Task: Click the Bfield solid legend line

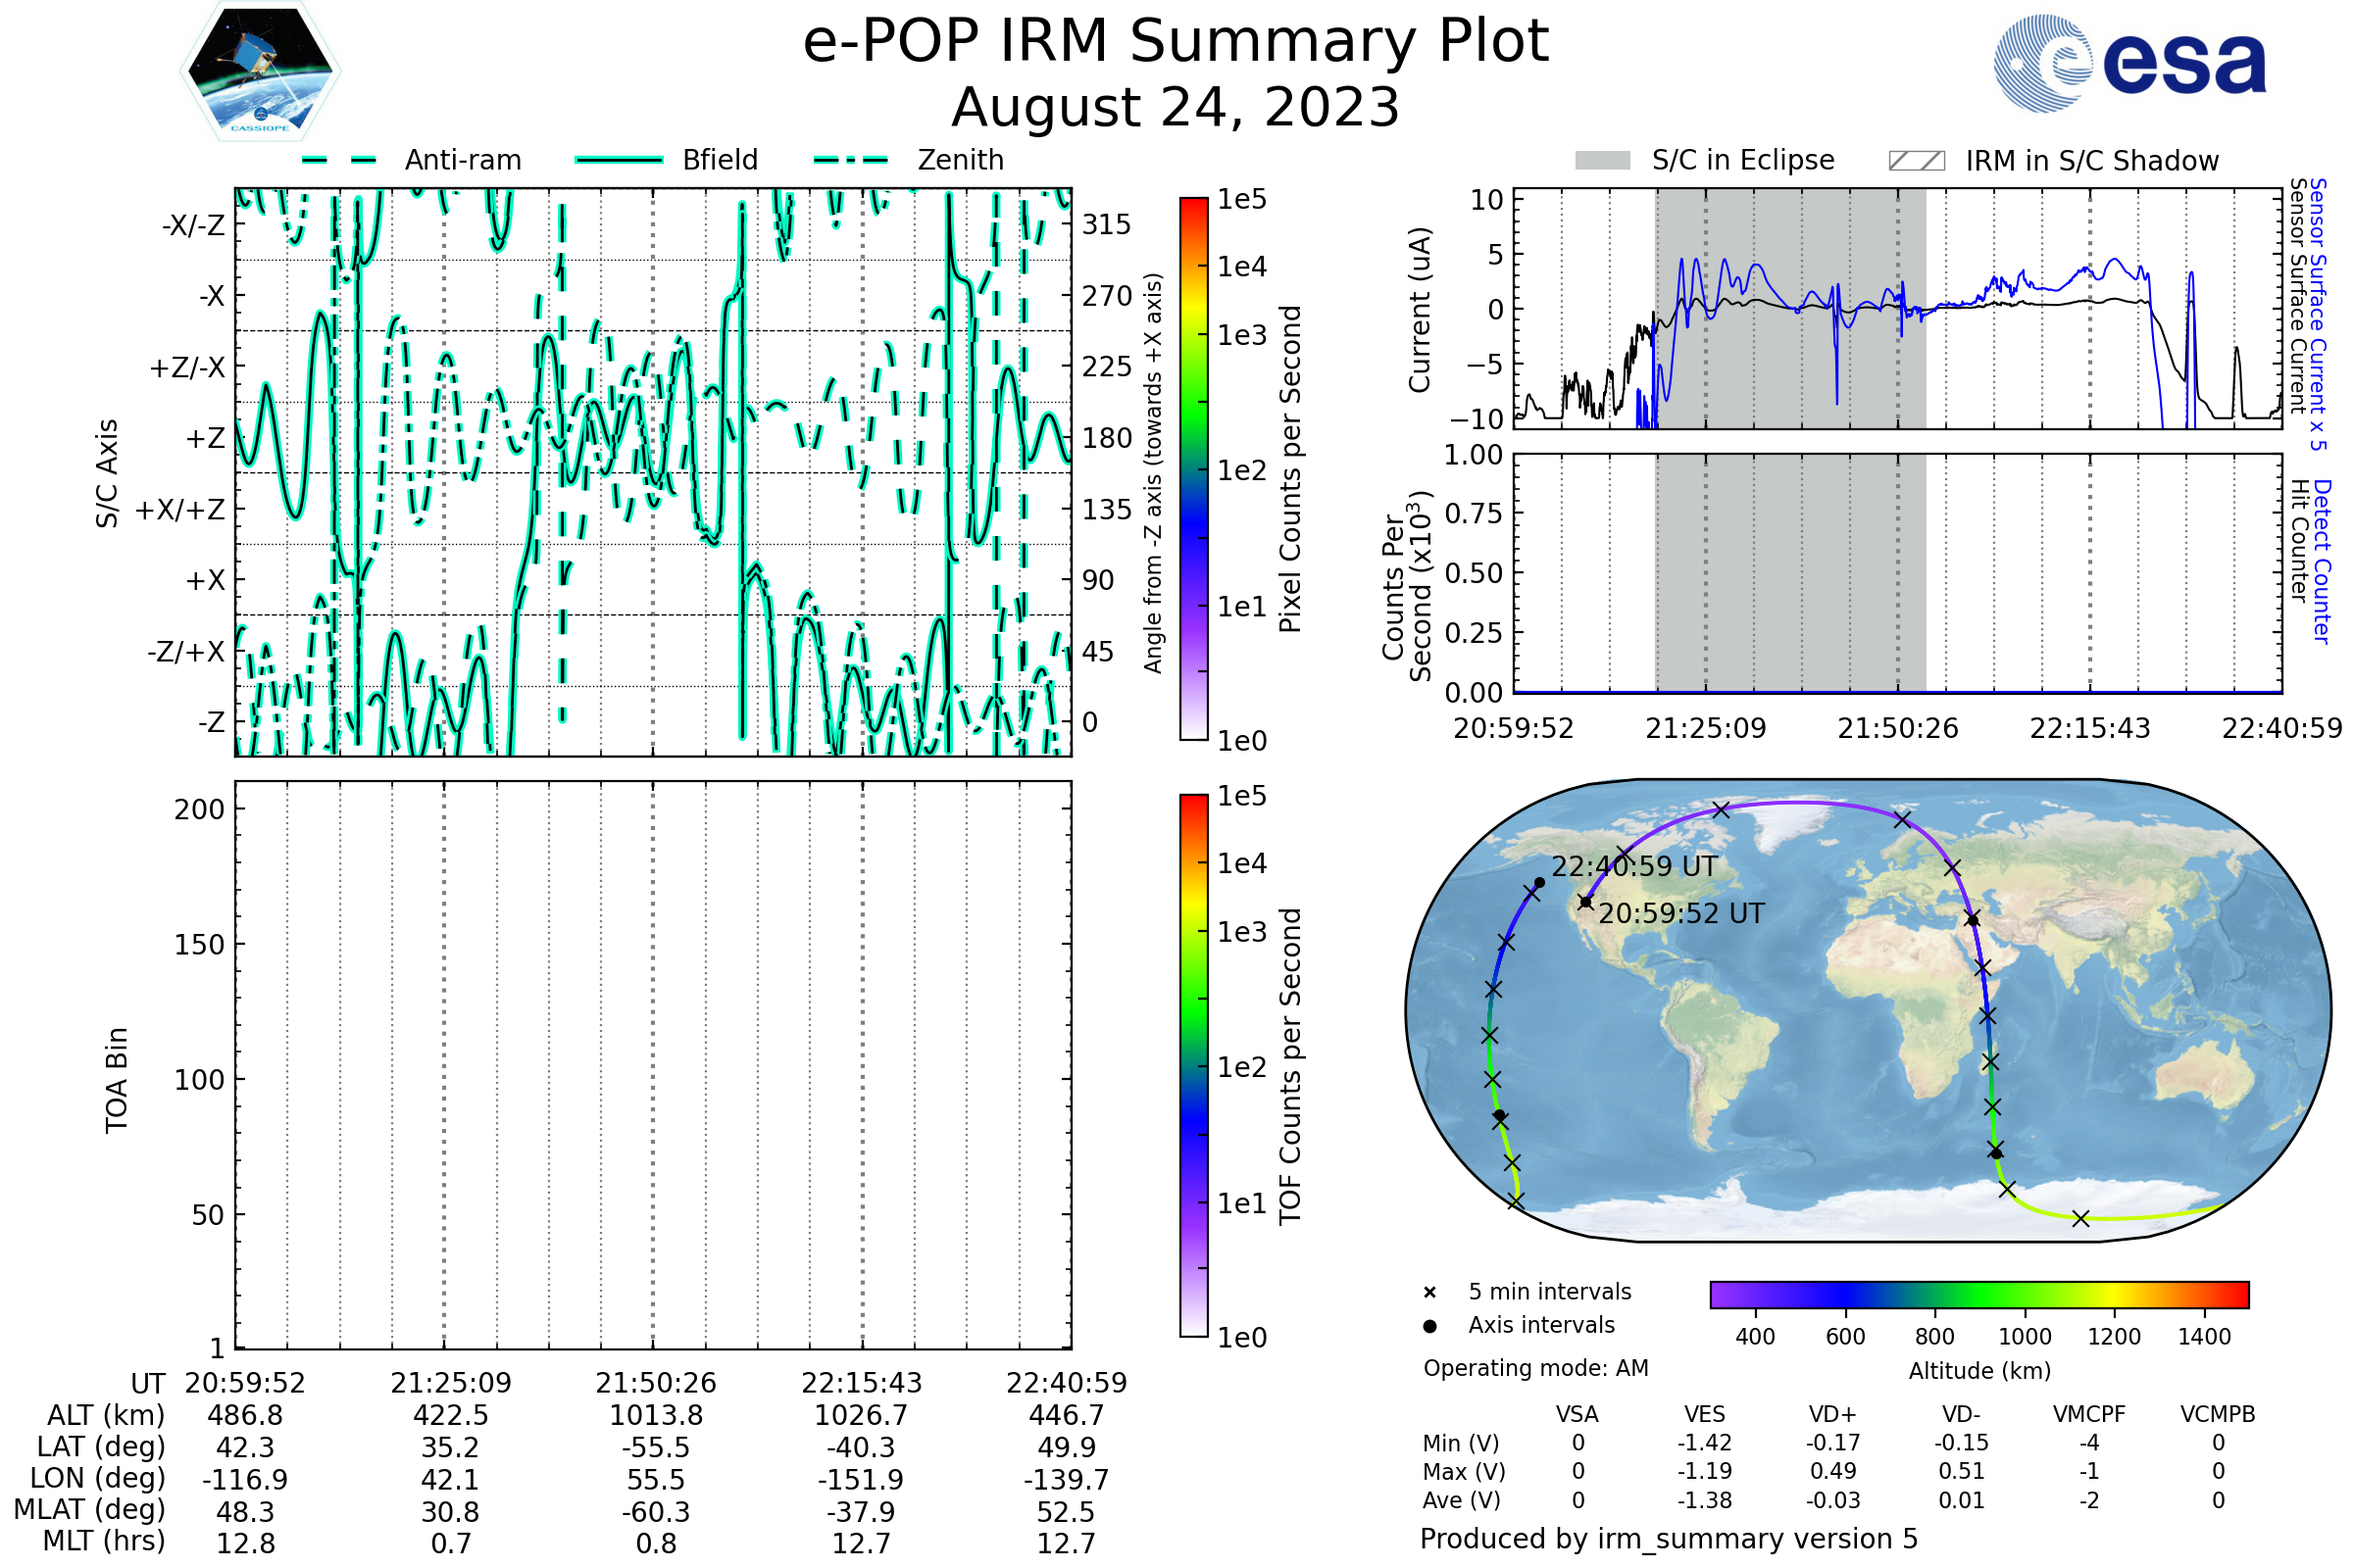Action: [x=619, y=160]
